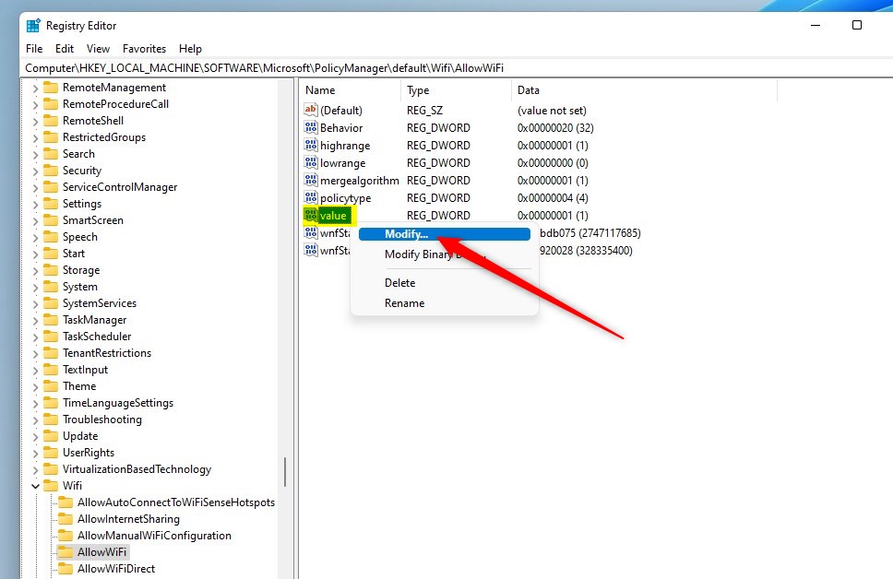The height and width of the screenshot is (579, 893).
Task: Maximize the Registry Editor window
Action: [856, 25]
